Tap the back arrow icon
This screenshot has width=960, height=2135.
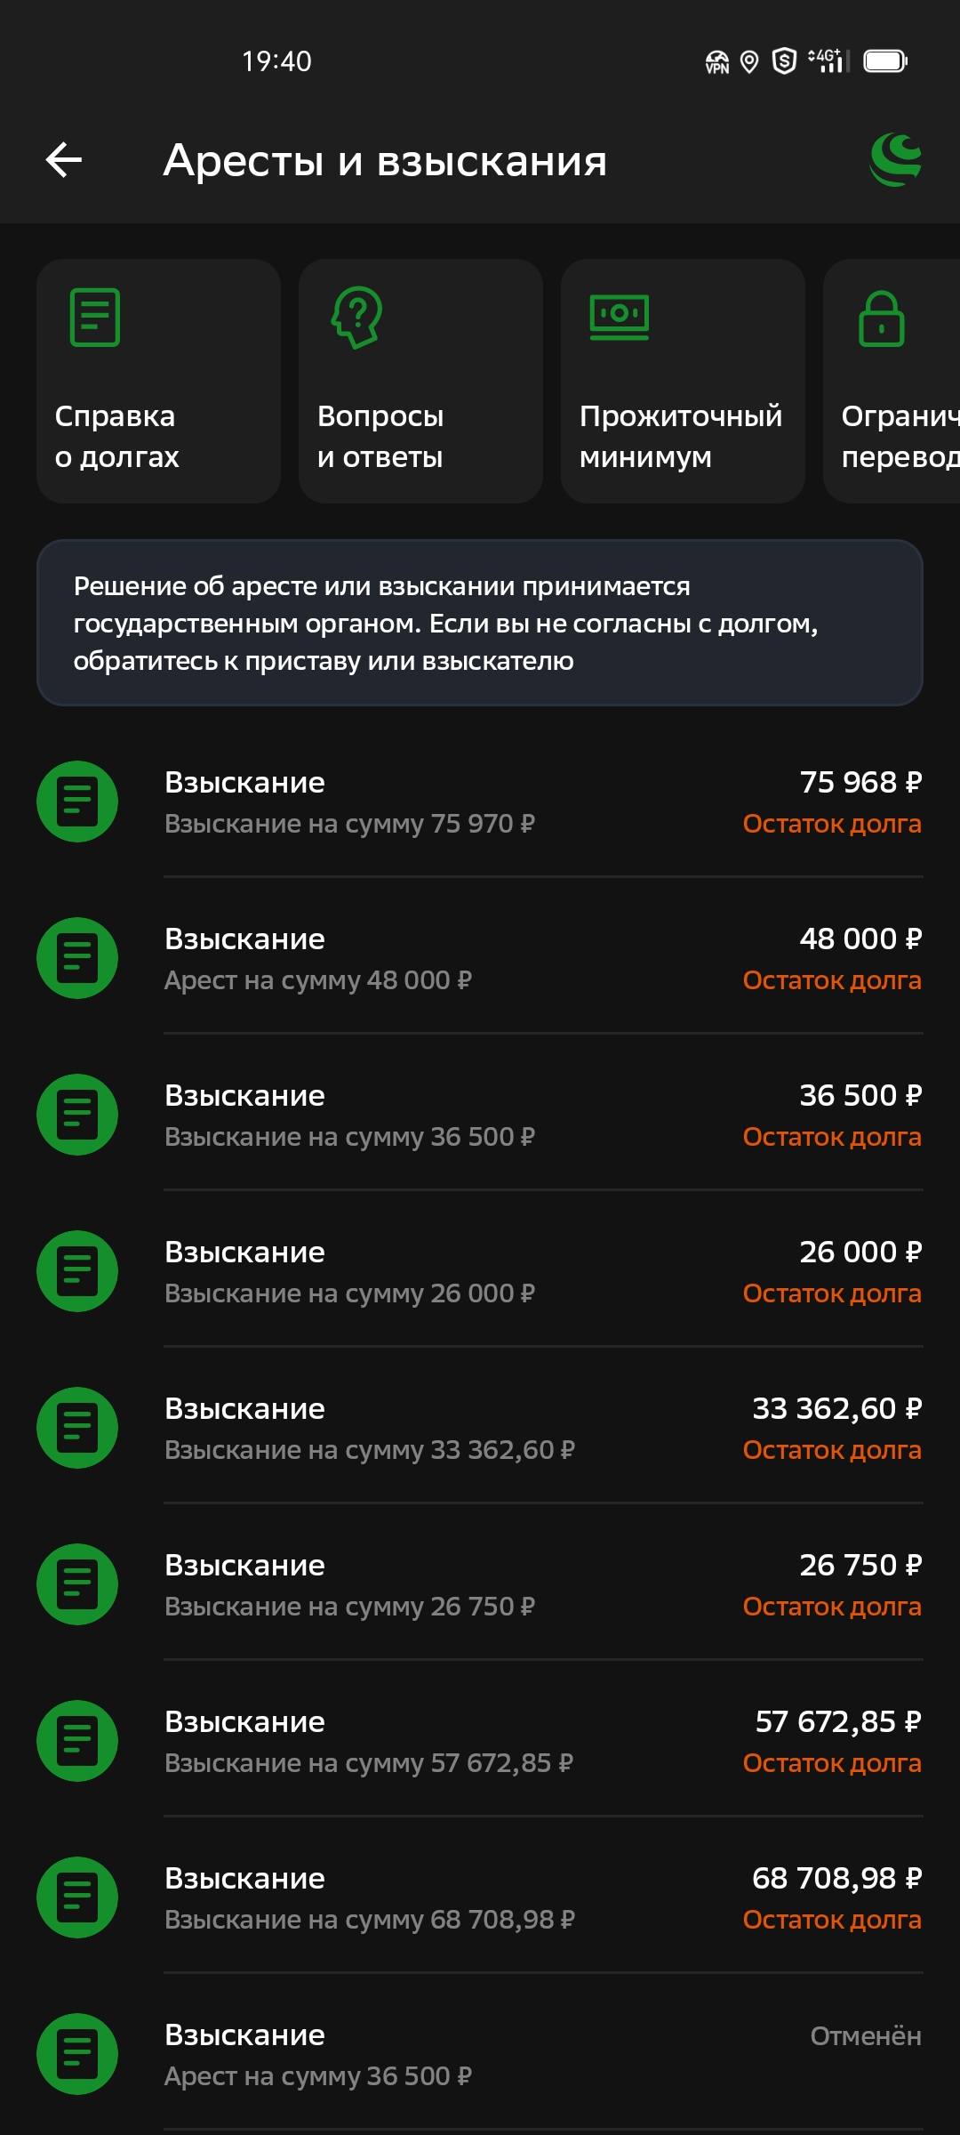pos(64,160)
